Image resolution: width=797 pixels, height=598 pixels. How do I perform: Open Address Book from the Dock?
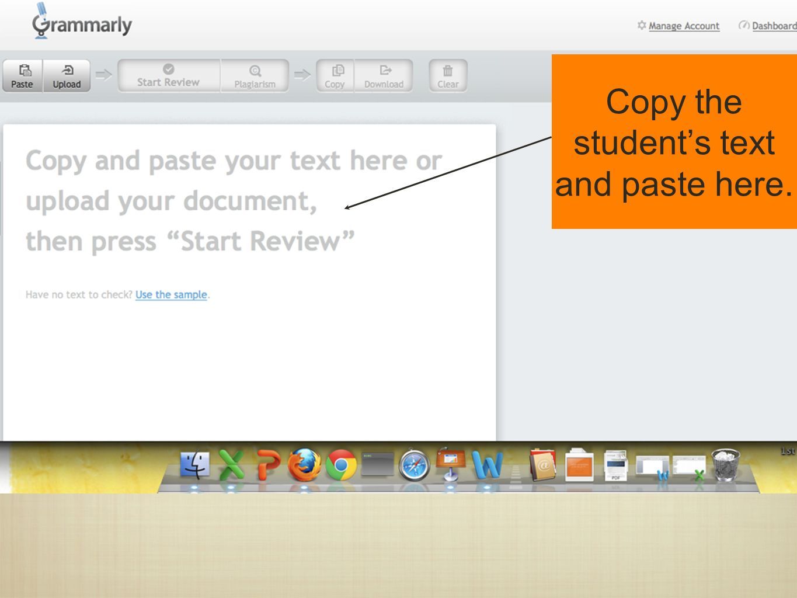pyautogui.click(x=543, y=465)
